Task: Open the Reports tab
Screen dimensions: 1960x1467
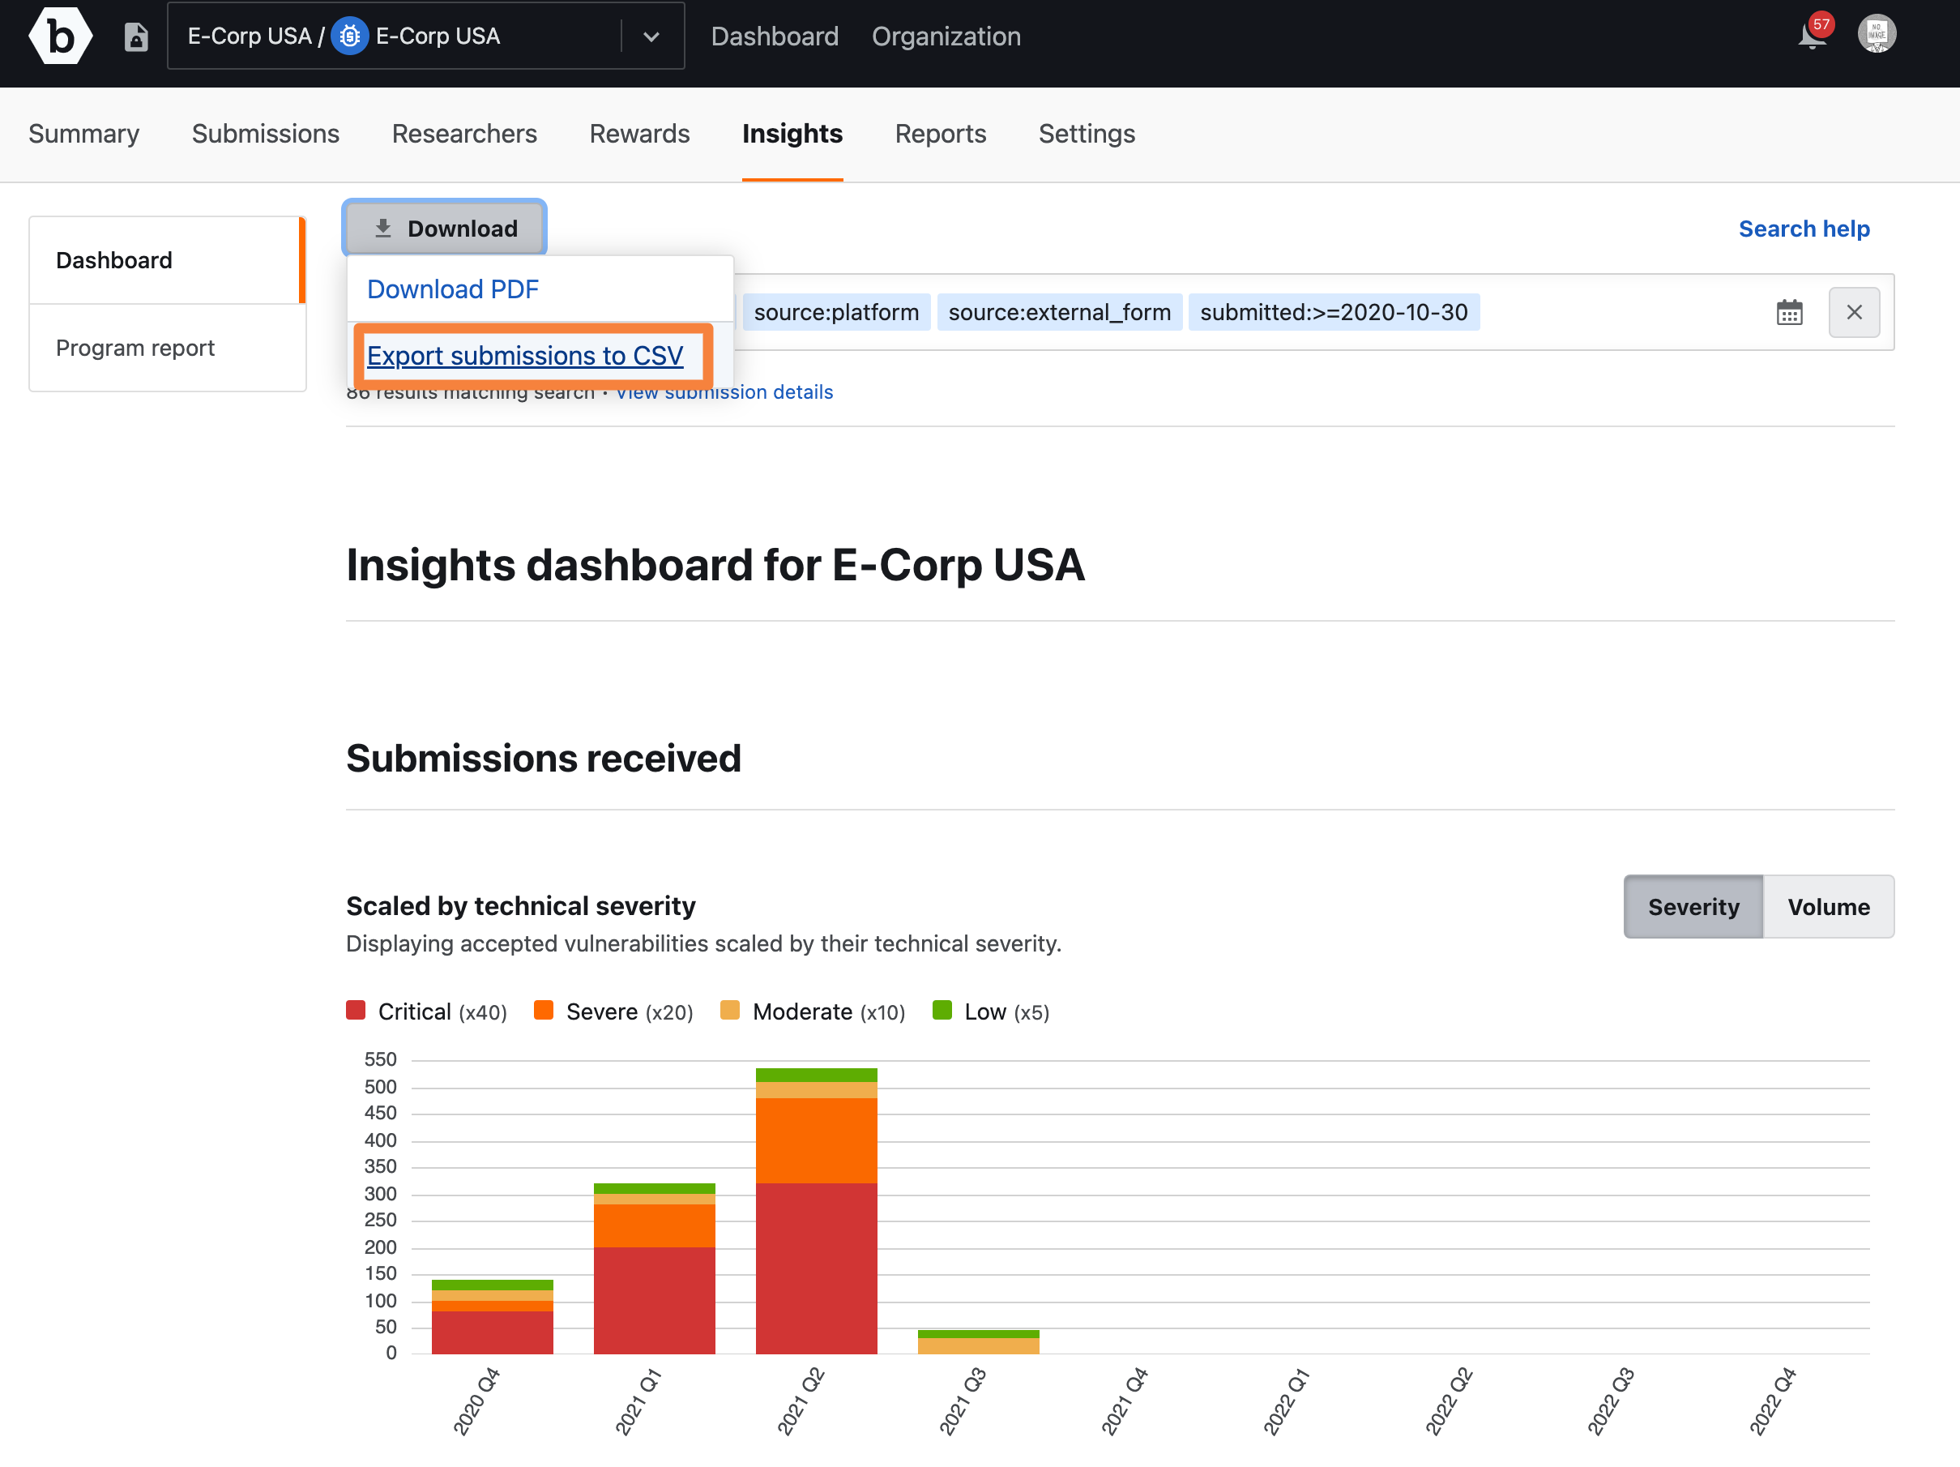Action: pos(940,134)
